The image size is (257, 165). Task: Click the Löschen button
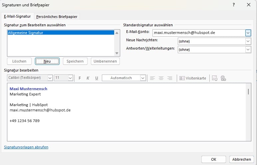tap(19, 61)
